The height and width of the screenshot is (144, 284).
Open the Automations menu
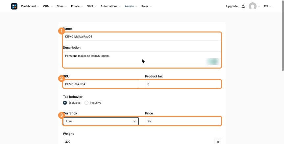click(x=111, y=6)
